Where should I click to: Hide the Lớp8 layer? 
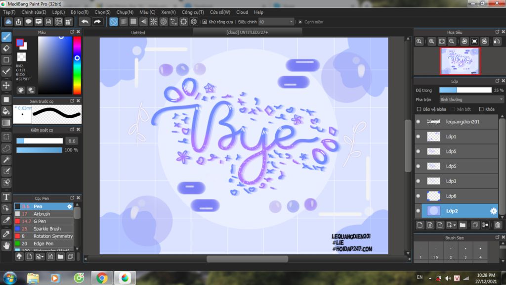[418, 196]
